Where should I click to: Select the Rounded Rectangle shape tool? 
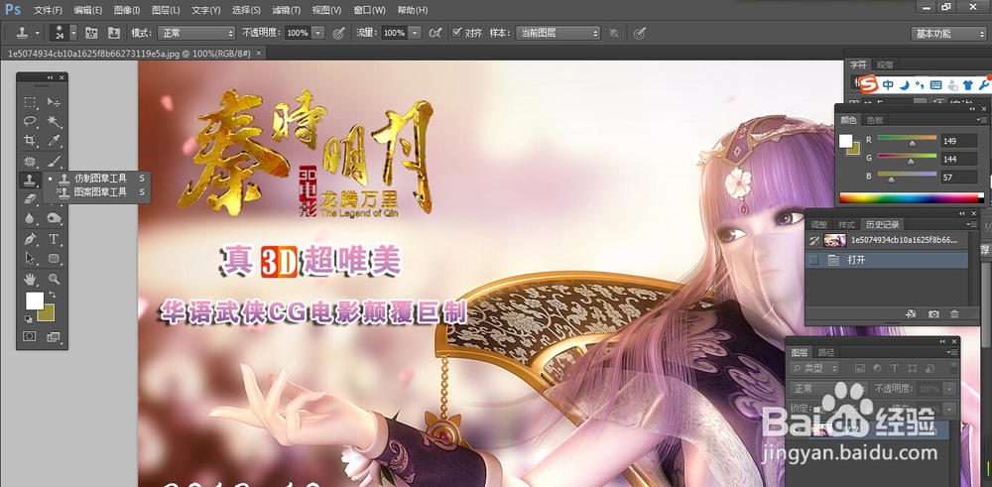point(54,258)
